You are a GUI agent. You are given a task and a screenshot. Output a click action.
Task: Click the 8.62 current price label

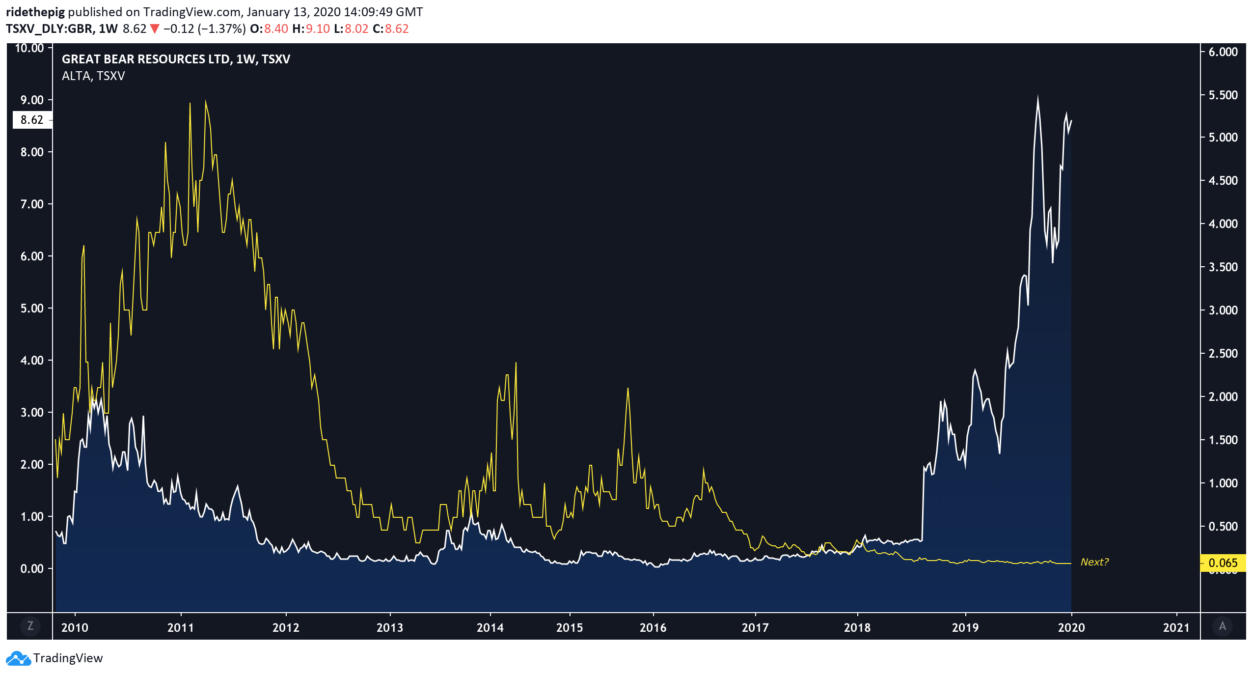tap(32, 119)
